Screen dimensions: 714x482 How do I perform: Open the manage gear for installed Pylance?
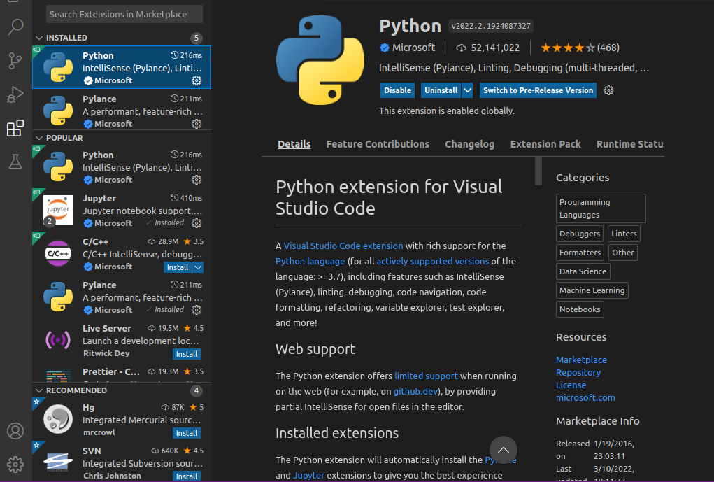(197, 124)
